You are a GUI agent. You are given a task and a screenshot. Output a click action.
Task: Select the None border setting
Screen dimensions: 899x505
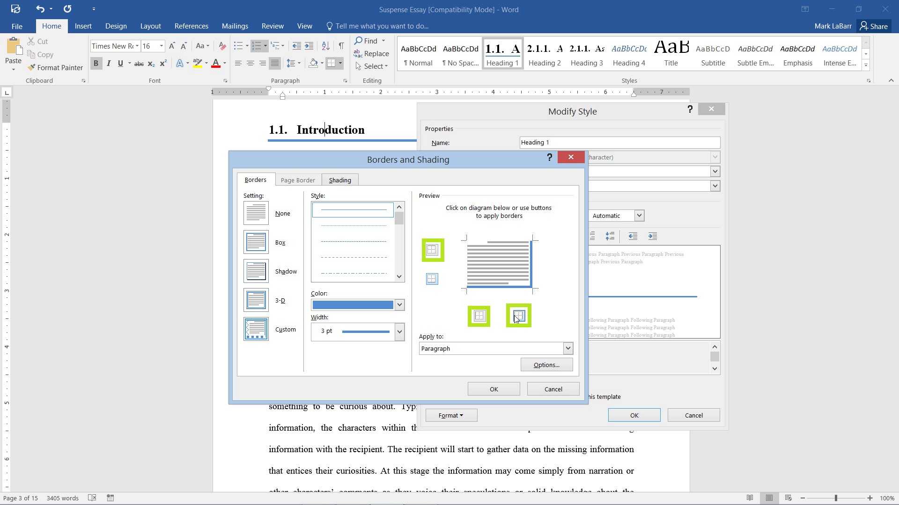tap(256, 213)
